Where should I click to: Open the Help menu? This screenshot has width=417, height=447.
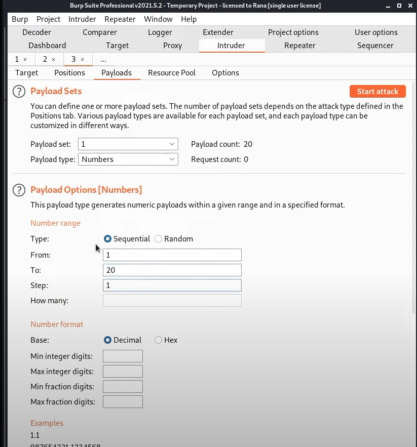[x=188, y=19]
